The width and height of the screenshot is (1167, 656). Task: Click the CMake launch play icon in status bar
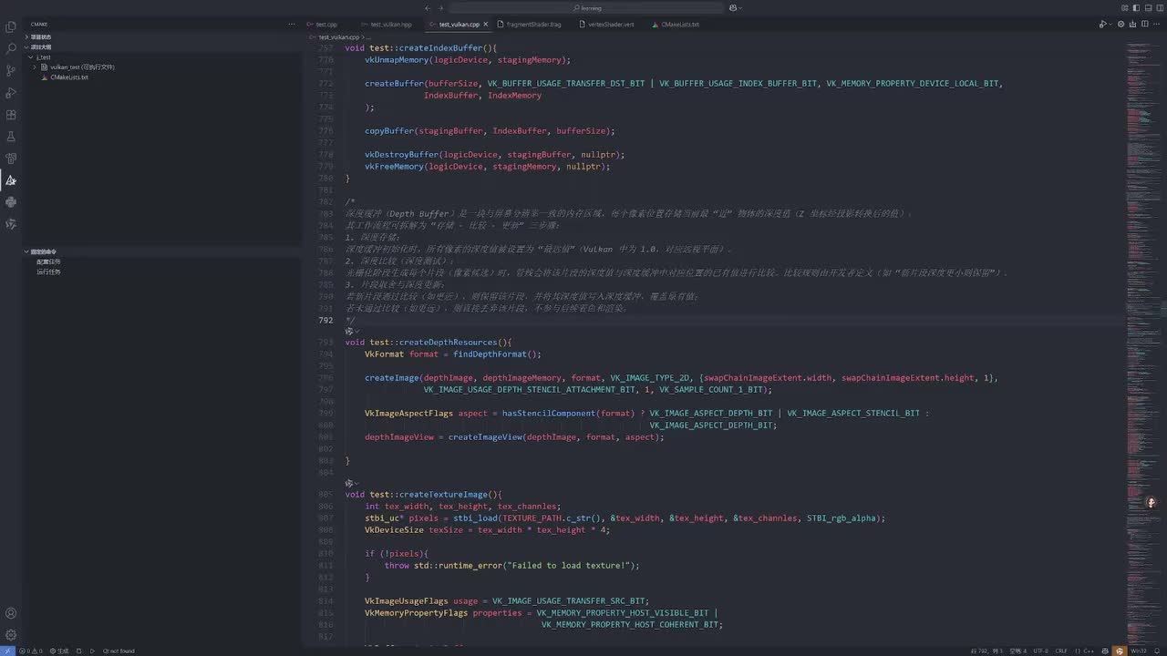[92, 651]
